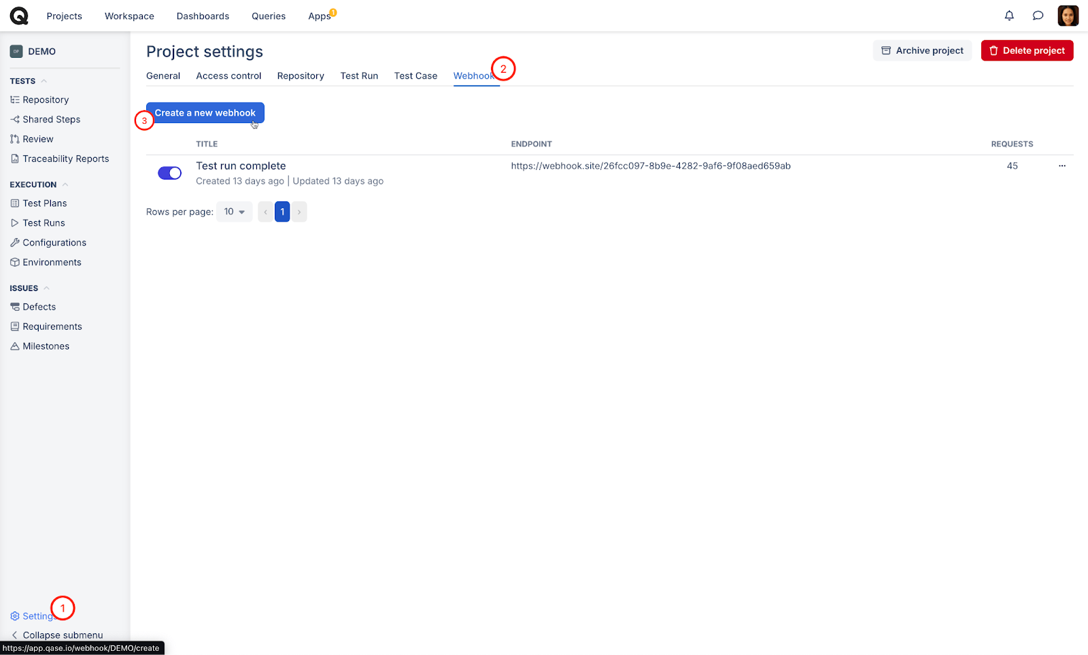This screenshot has height=655, width=1088.
Task: Open the three-dot menu for Test run complete
Action: click(x=1061, y=166)
